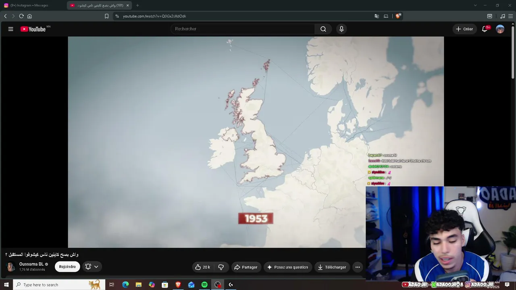This screenshot has height=290, width=516.
Task: Click the Créer button
Action: 464,29
